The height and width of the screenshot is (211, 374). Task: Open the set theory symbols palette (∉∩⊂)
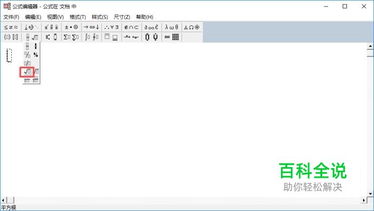pyautogui.click(x=131, y=27)
